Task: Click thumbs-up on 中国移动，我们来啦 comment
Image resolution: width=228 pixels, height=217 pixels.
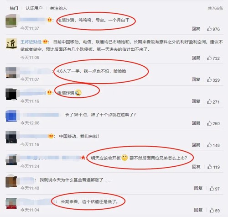Action: (x=209, y=145)
